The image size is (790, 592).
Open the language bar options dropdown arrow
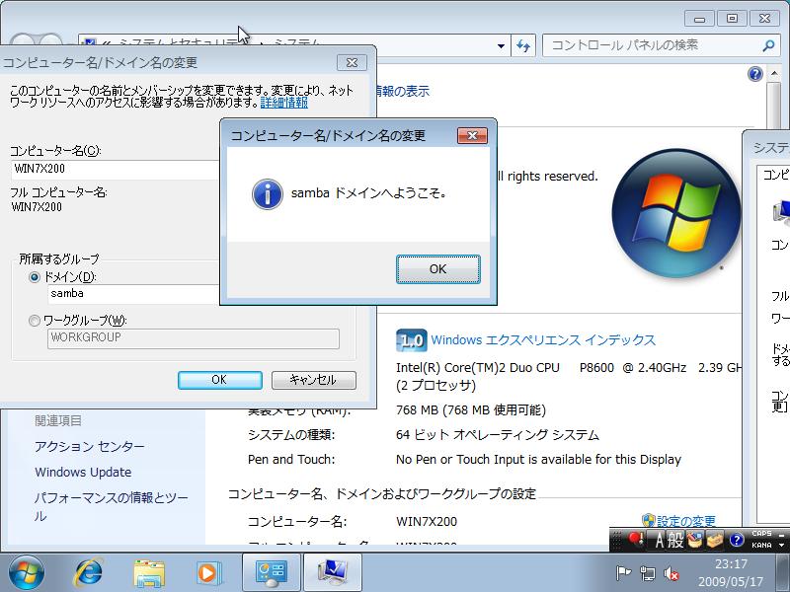click(781, 546)
